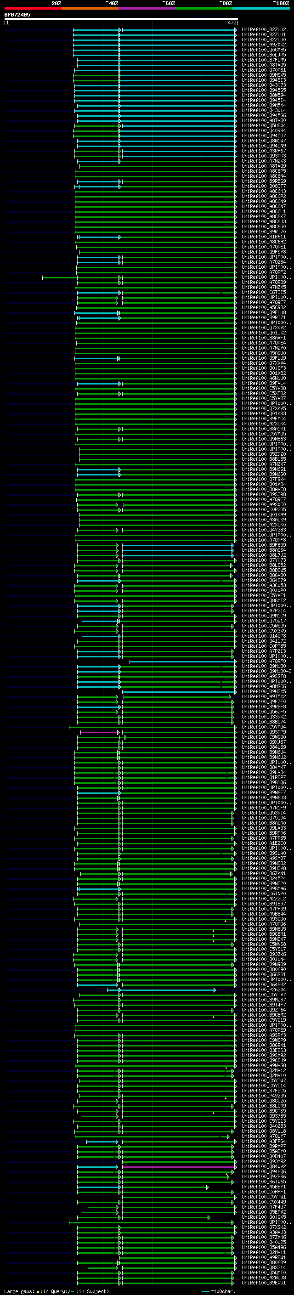Click the white query sequence bar
The width and height of the screenshot is (294, 1295).
(121, 19)
